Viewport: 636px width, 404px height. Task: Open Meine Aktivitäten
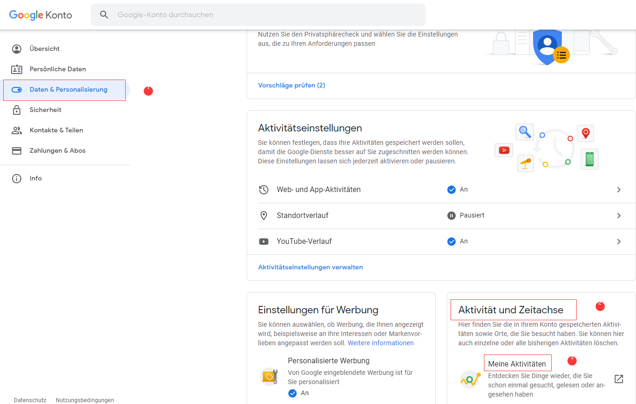(x=517, y=364)
